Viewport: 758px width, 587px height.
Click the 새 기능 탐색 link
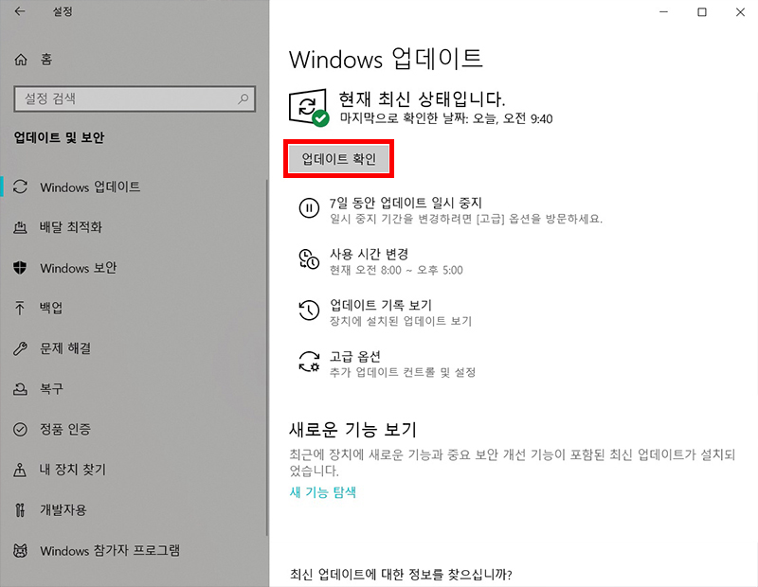point(322,492)
